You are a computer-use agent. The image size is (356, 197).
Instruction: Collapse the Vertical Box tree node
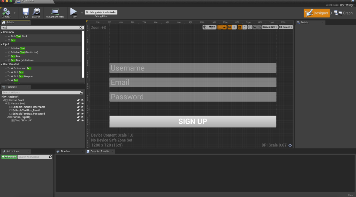(x=6, y=103)
